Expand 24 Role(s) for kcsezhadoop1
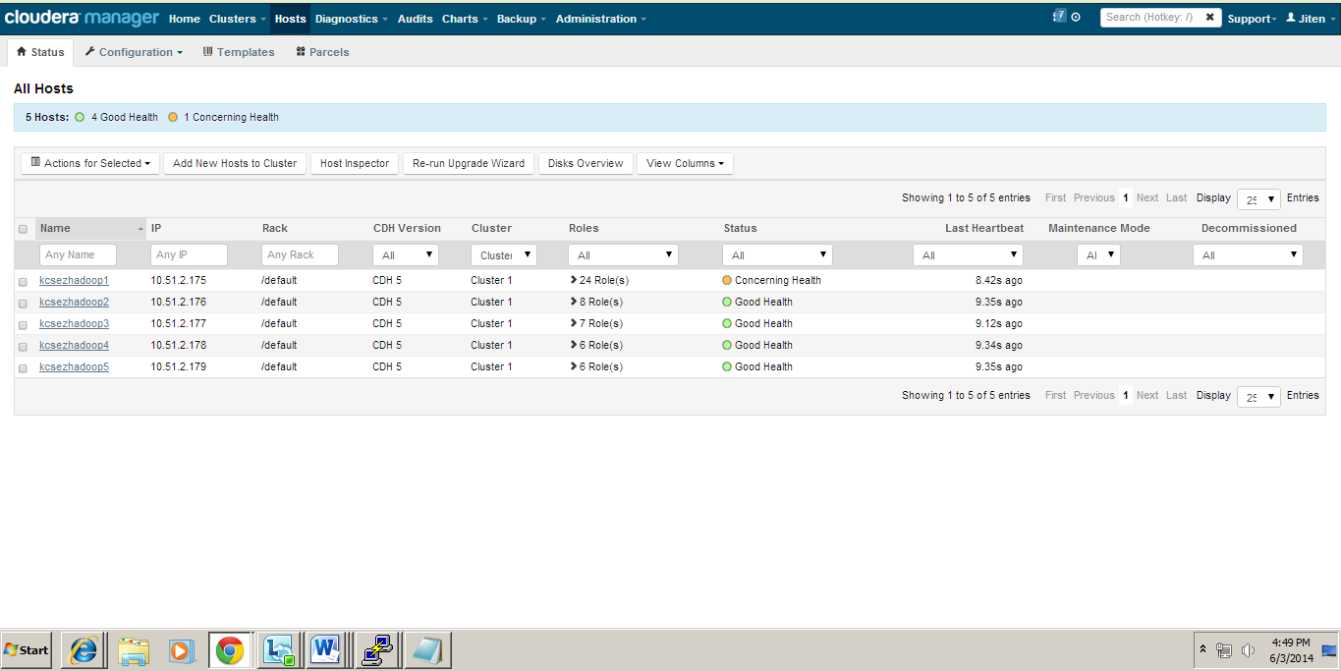This screenshot has height=671, width=1341. click(x=598, y=280)
